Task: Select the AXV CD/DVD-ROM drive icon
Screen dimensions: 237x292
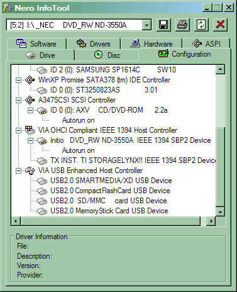Action: [42, 110]
